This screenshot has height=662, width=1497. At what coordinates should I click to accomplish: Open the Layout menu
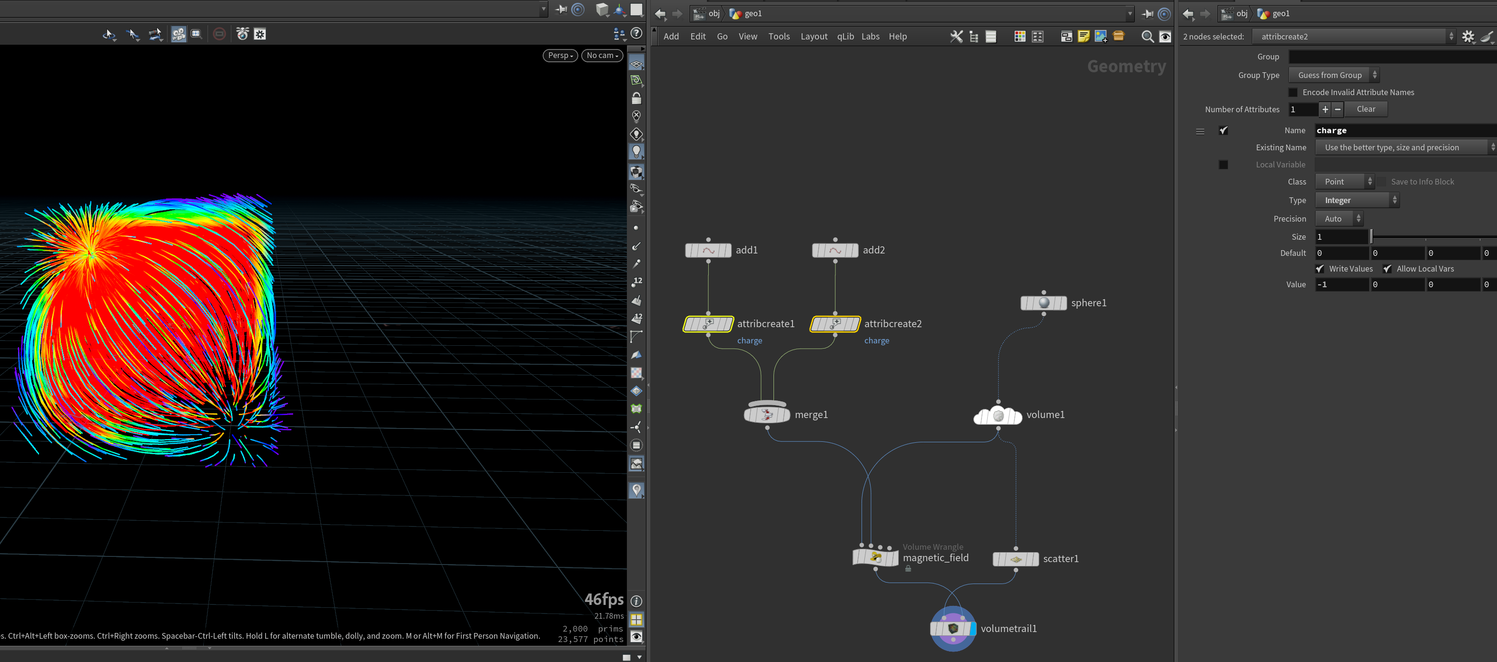pos(813,37)
